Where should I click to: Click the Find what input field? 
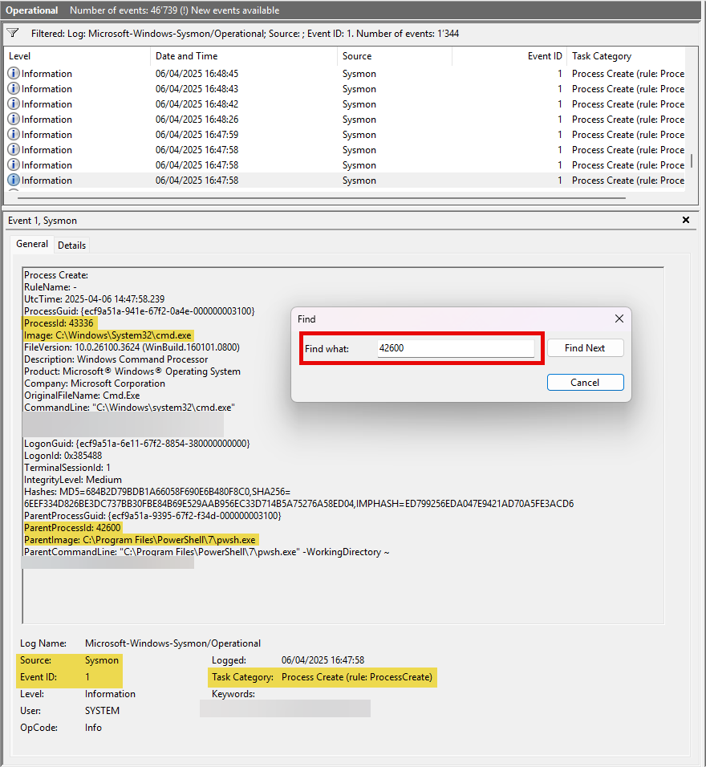(x=456, y=347)
